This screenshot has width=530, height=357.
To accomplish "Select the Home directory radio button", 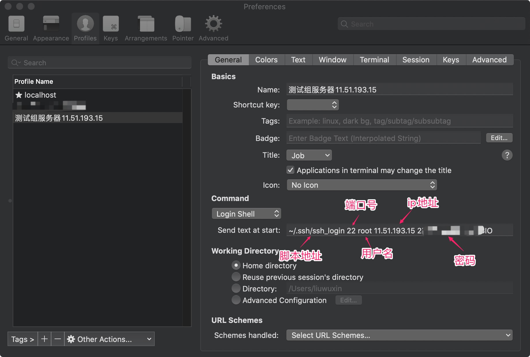I will click(x=236, y=265).
